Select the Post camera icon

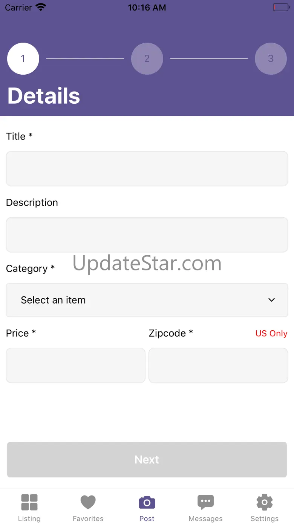147,502
